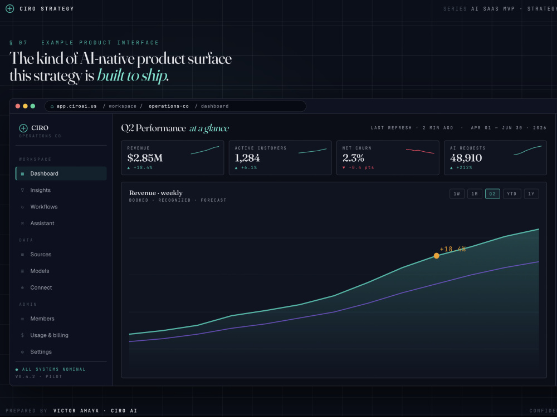Open the Assistant page
This screenshot has width=557, height=417.
(61, 224)
